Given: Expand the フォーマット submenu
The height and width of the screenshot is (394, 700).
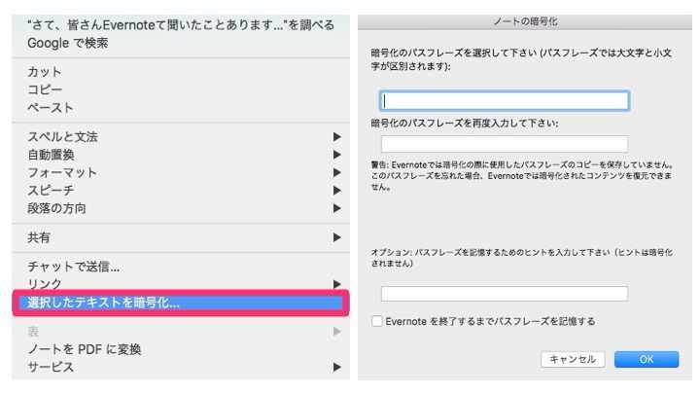Looking at the screenshot, I should point(62,172).
